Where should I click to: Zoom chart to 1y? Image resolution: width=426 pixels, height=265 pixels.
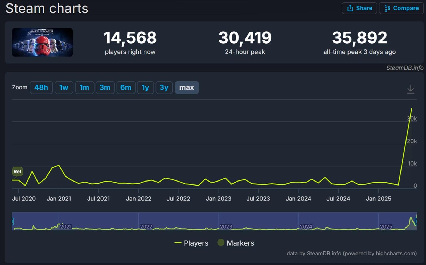pyautogui.click(x=145, y=87)
